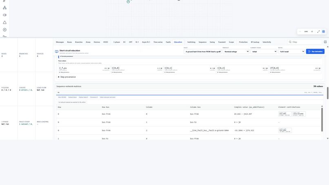Go to the Swing tab
Screen dimensions: 329x185
[x=212, y=42]
